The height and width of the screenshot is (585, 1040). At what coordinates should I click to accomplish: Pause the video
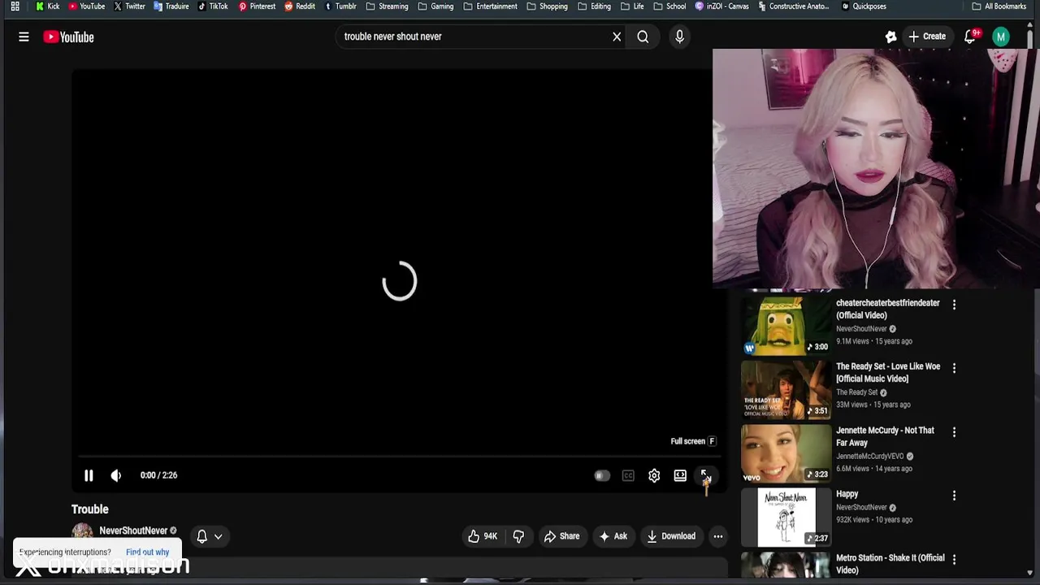click(x=89, y=475)
